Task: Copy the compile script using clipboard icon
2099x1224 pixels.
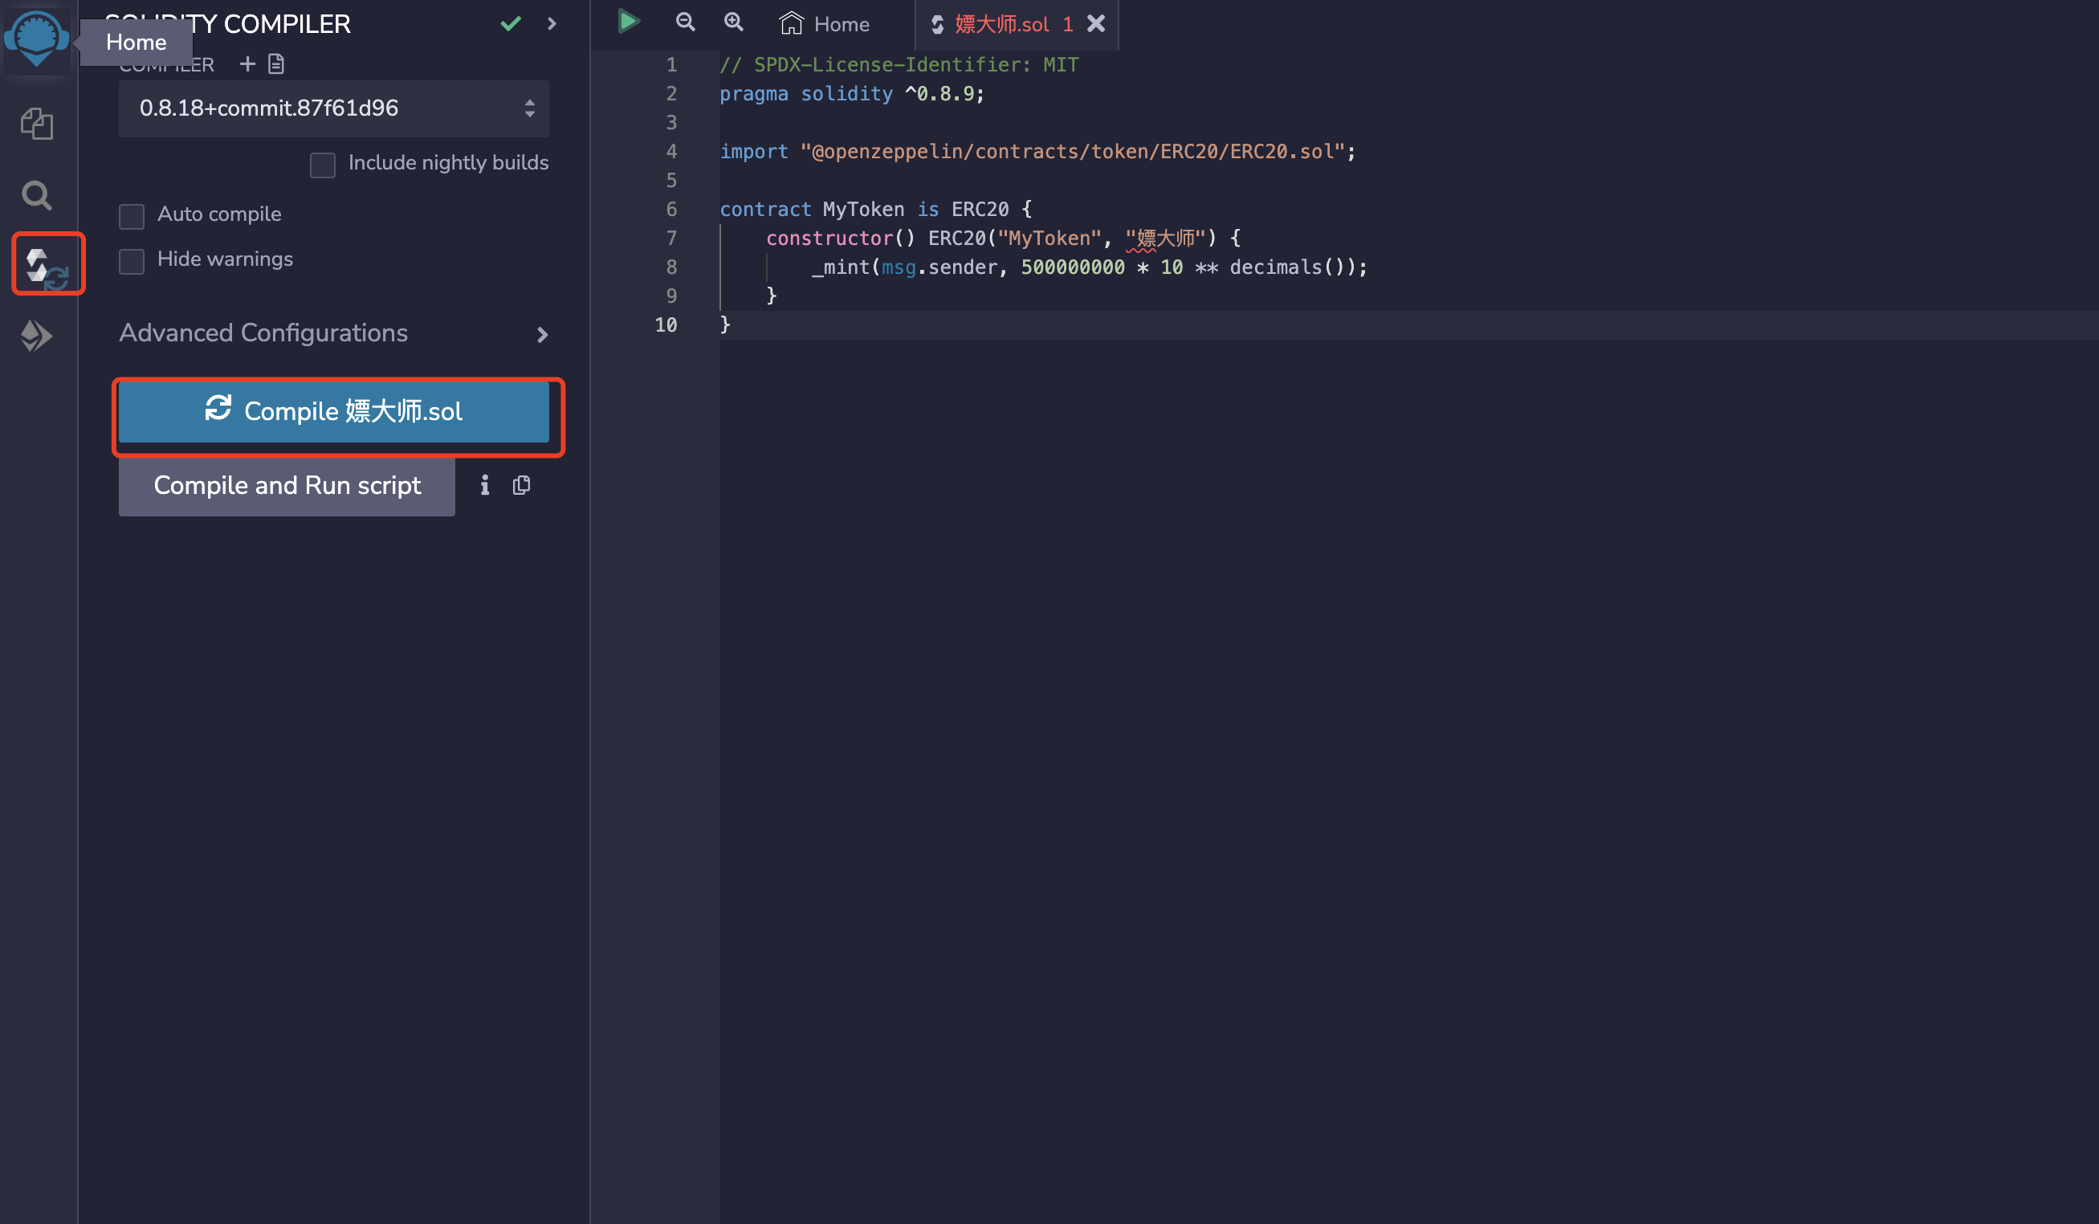Action: (x=521, y=485)
